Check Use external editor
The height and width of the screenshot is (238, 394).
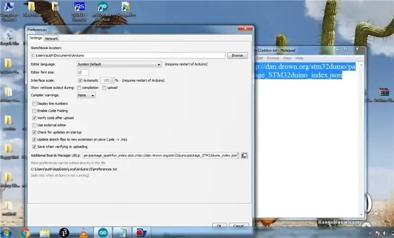pos(34,125)
